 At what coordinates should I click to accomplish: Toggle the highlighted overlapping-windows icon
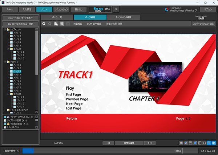point(214,143)
